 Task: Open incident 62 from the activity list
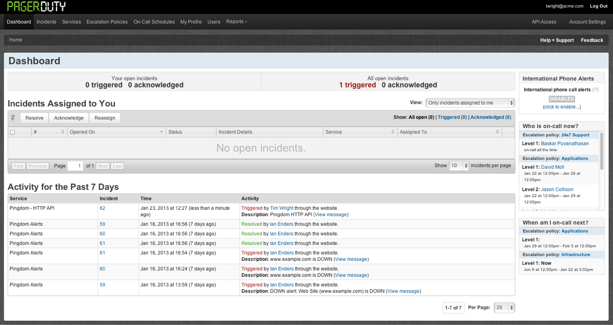click(102, 208)
